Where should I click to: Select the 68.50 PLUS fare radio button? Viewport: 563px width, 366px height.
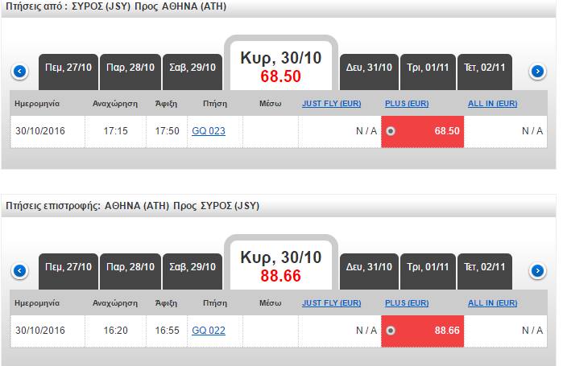point(391,131)
